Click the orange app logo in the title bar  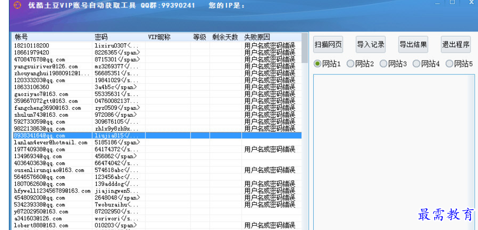pos(17,5)
